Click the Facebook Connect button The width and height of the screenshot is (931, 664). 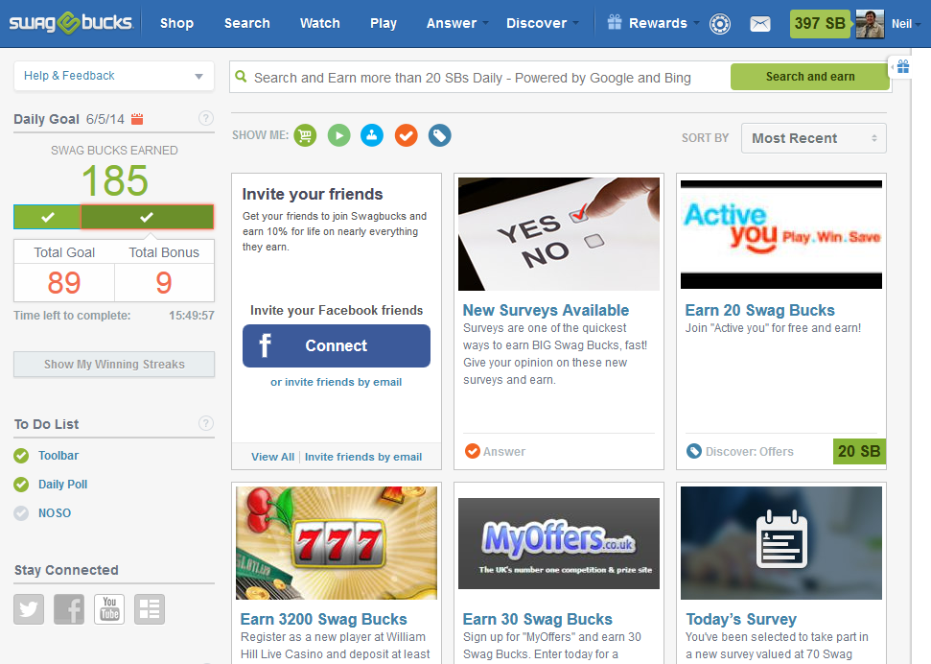click(337, 345)
